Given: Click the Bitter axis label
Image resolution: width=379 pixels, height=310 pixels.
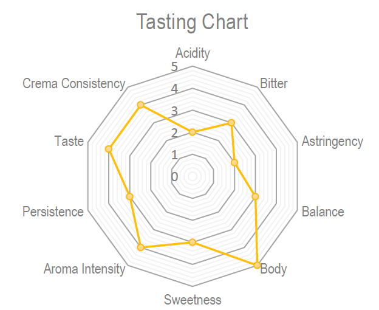Looking at the screenshot, I should point(273,83).
